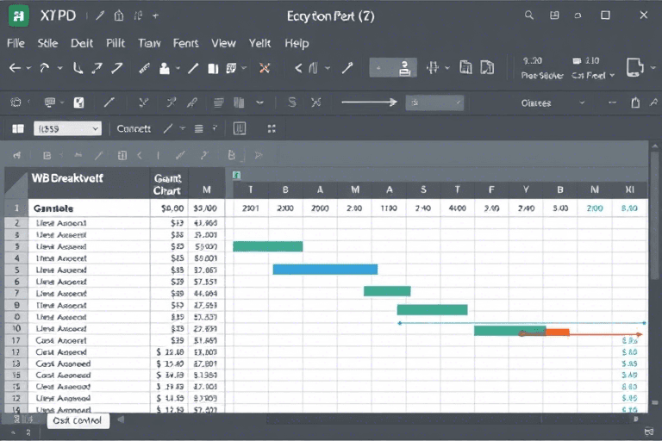The width and height of the screenshot is (662, 441).
Task: Click the back arrow in the toolbar
Action: [15, 68]
